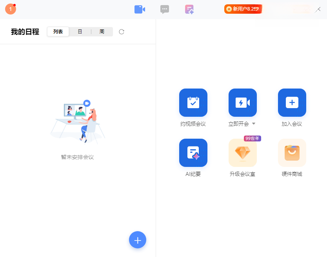Open the AI纪要 icon

tap(193, 153)
